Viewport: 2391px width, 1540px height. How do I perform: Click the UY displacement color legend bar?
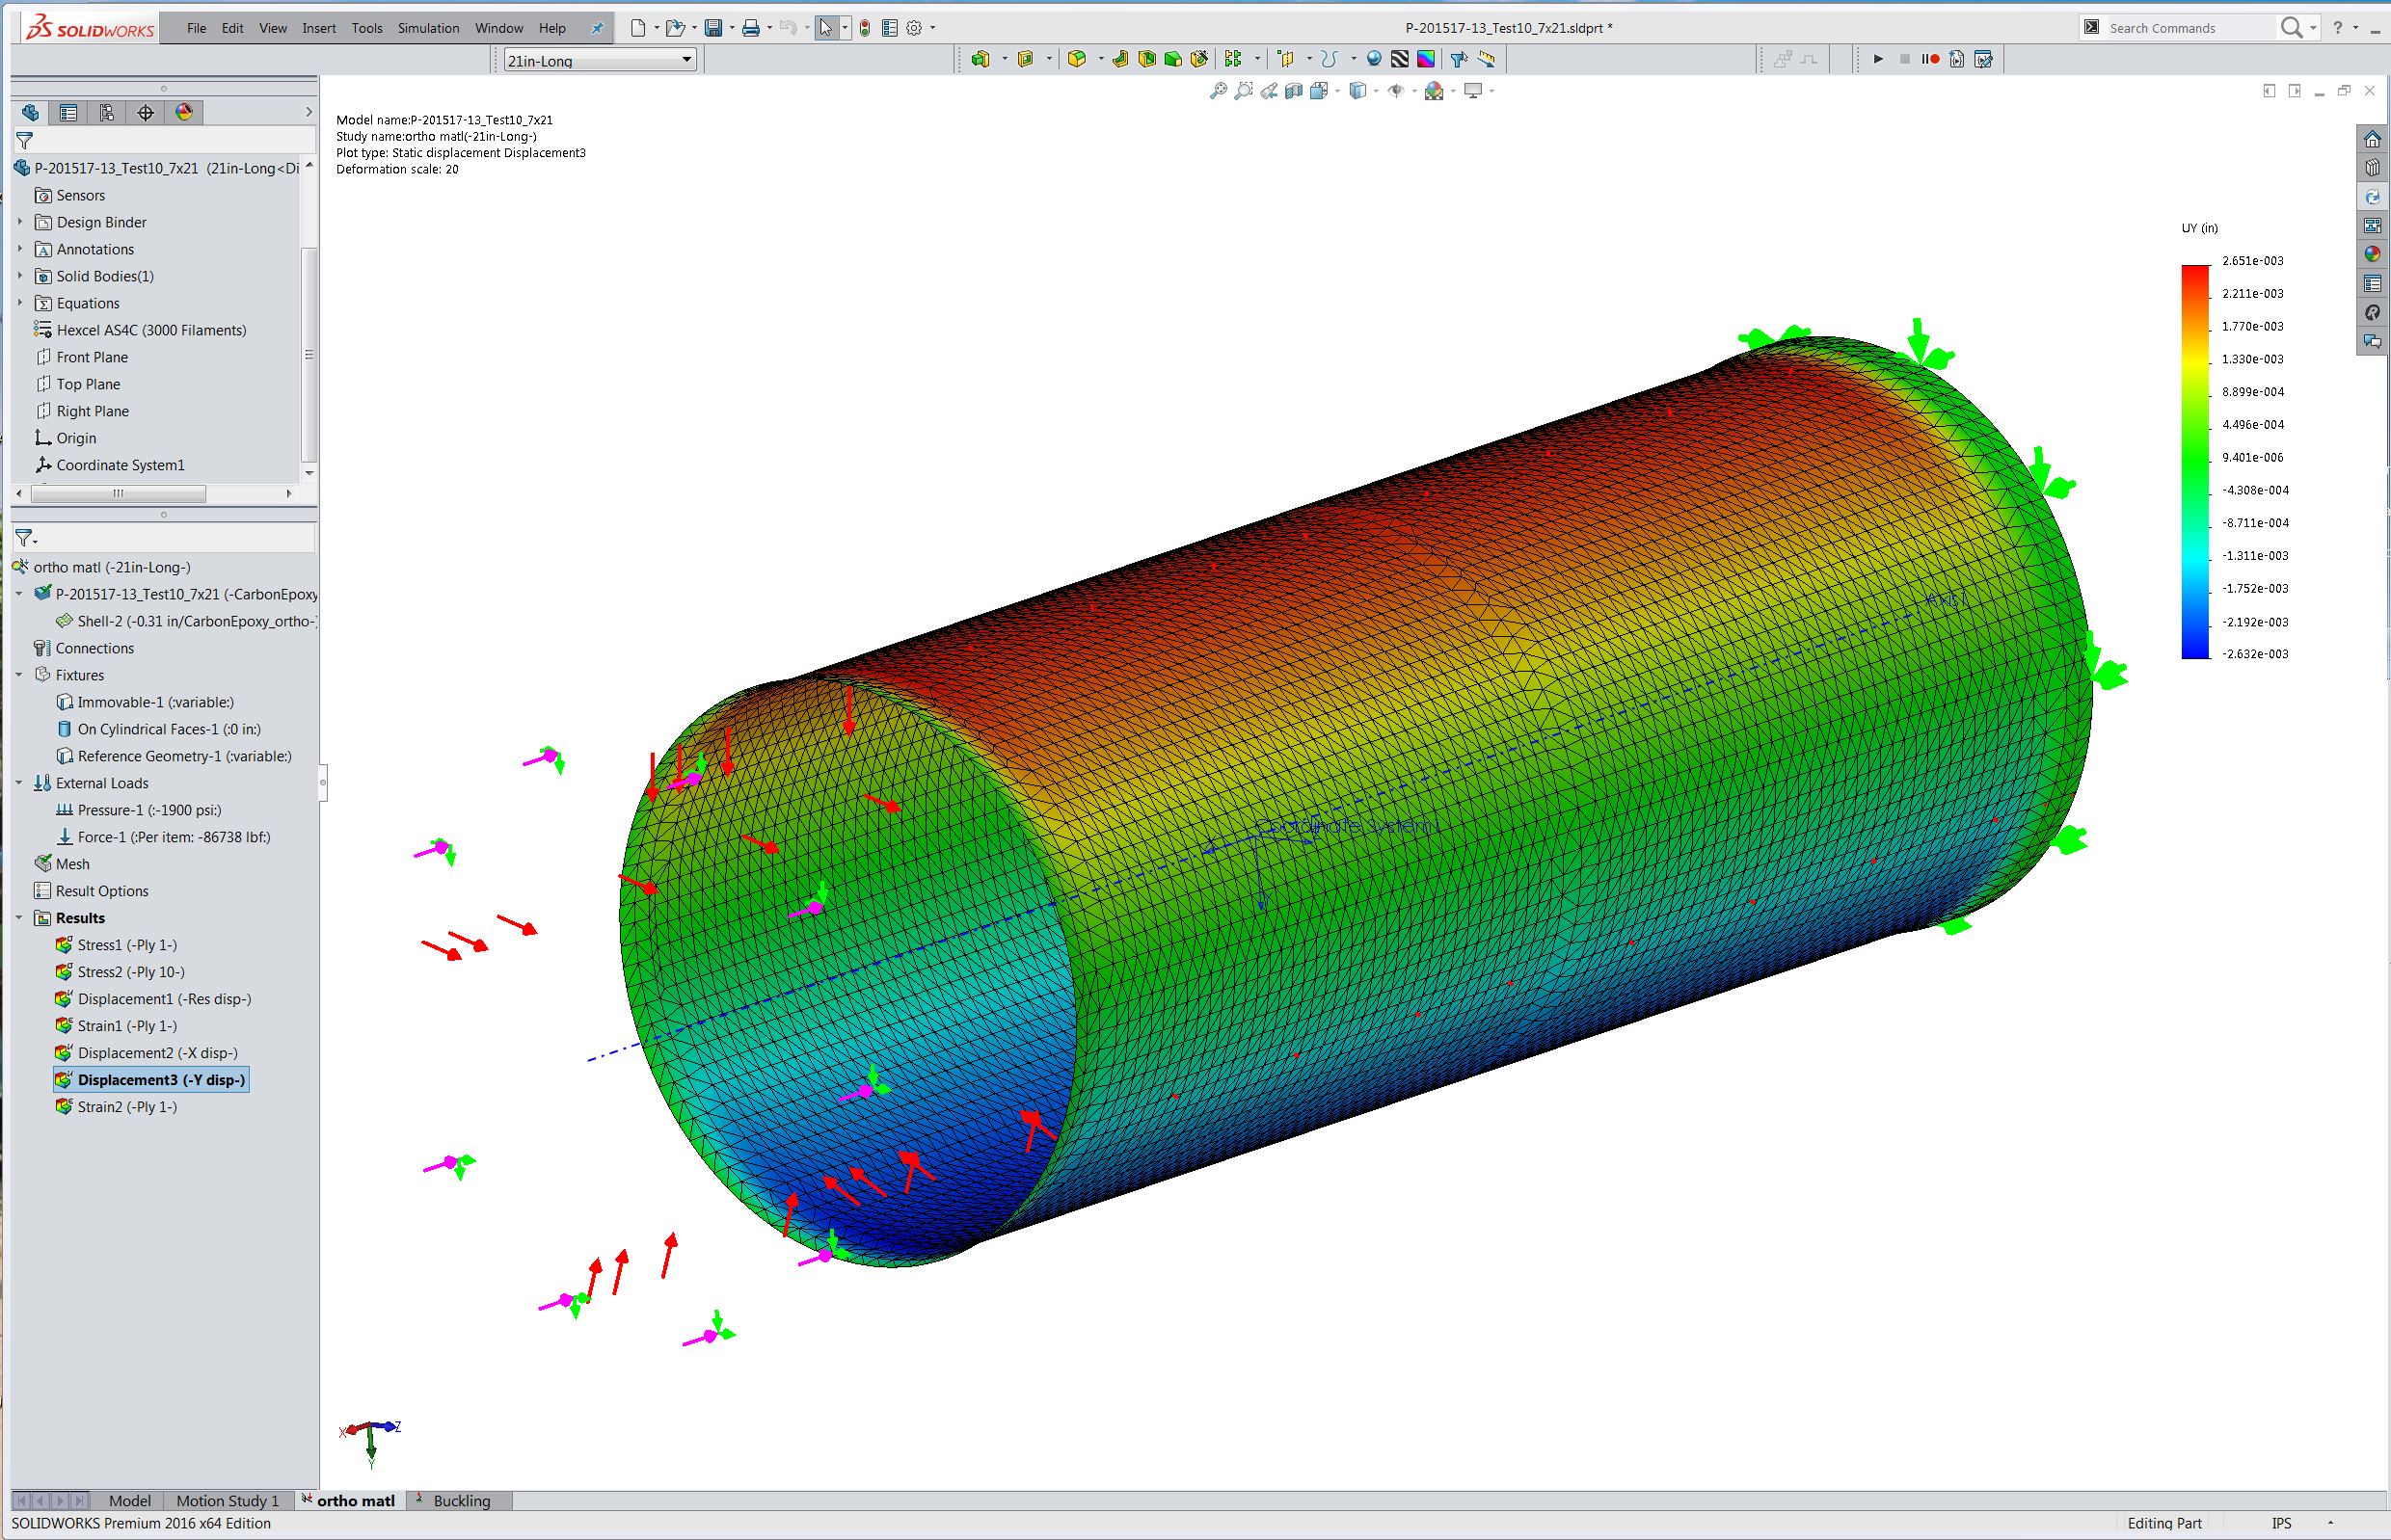tap(2195, 461)
